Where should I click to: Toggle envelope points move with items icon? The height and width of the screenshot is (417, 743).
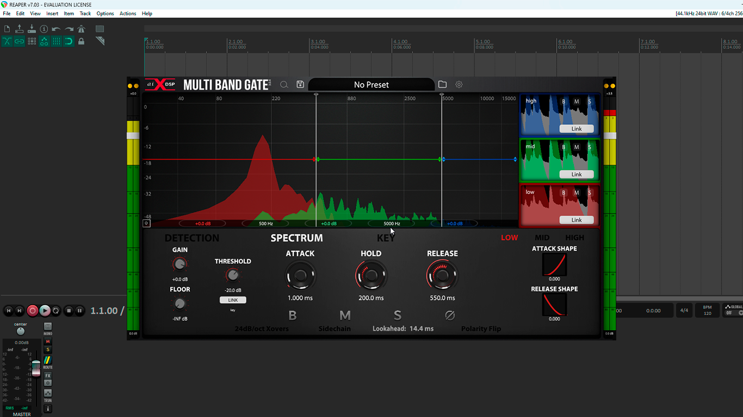tap(44, 41)
